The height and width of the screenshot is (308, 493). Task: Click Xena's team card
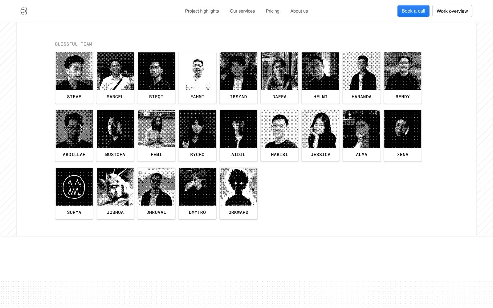[403, 136]
